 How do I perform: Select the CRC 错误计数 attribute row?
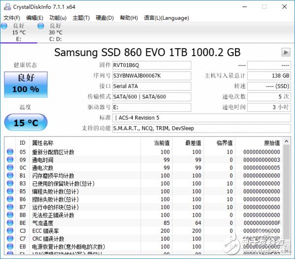click(144, 239)
